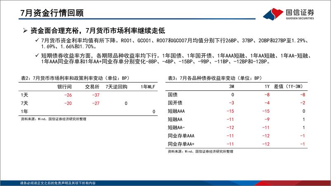Select the -26 cell under 银行间
Image resolution: width=331 pixels, height=186 pixels.
coord(68,95)
